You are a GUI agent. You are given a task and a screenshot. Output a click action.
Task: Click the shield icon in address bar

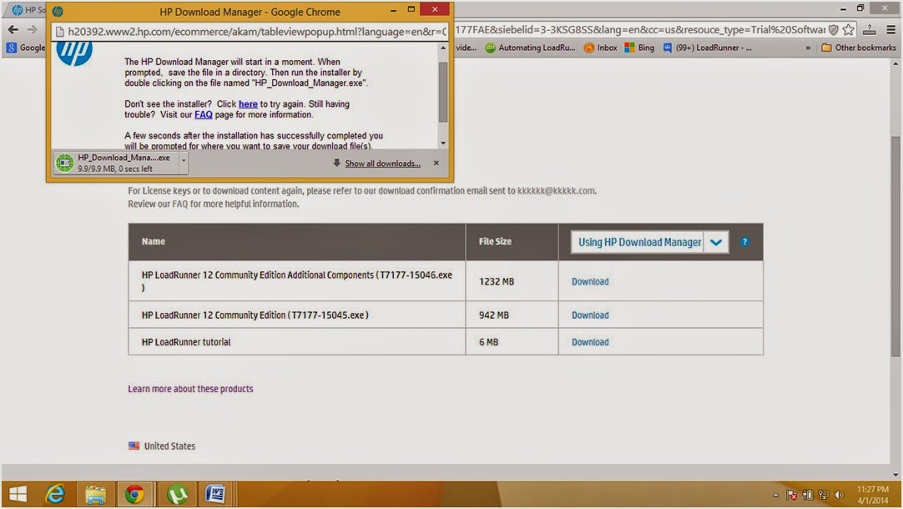[x=834, y=30]
